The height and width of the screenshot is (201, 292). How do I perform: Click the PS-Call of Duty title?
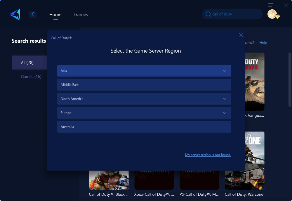(x=199, y=194)
